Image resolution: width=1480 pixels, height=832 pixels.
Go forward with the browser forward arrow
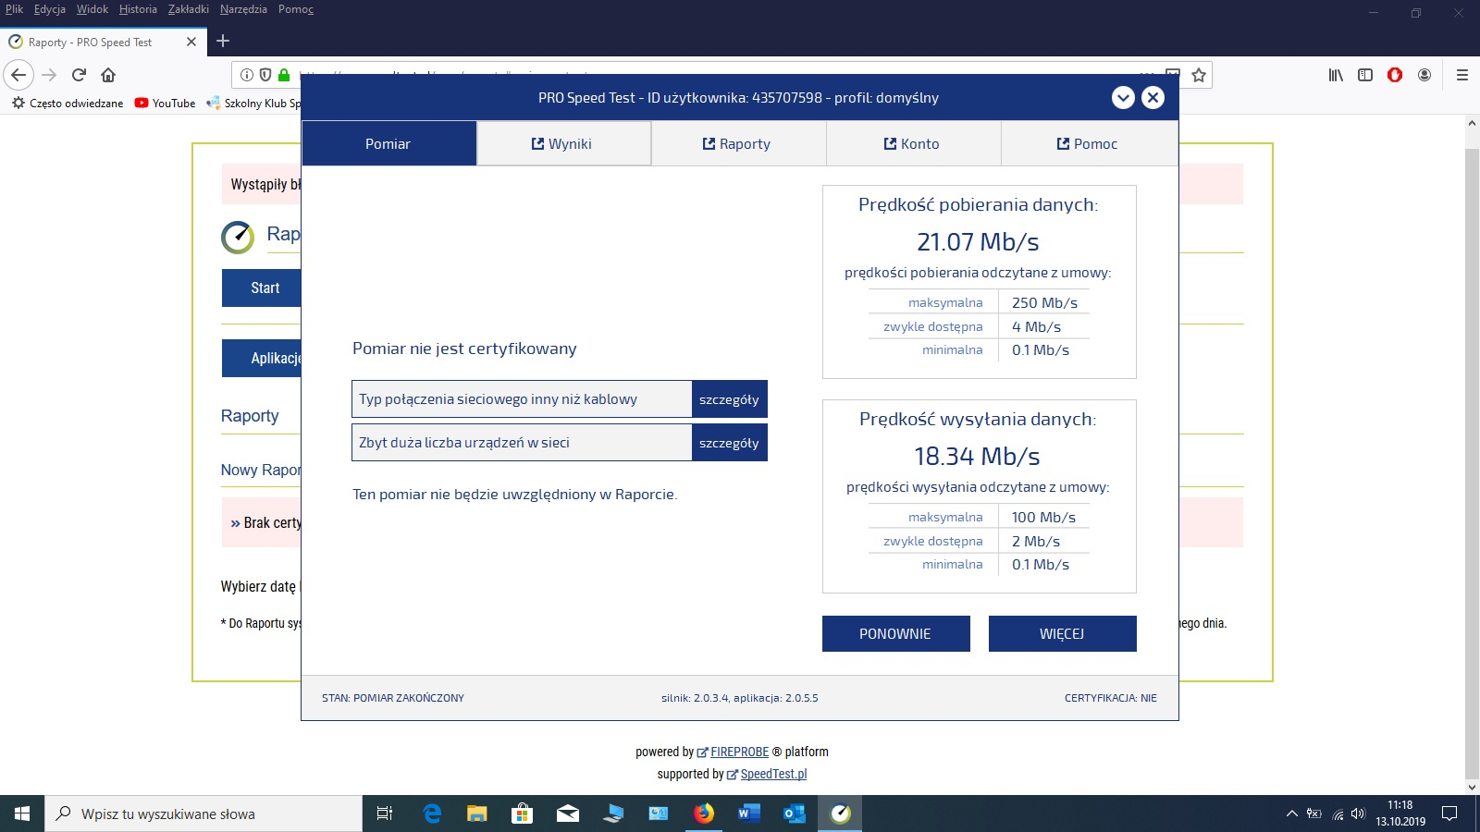[49, 75]
